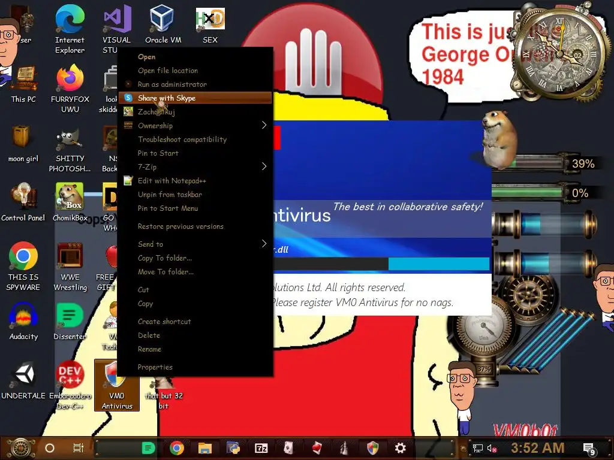Open Internet Explorer desktop icon
The height and width of the screenshot is (460, 614).
click(70, 29)
